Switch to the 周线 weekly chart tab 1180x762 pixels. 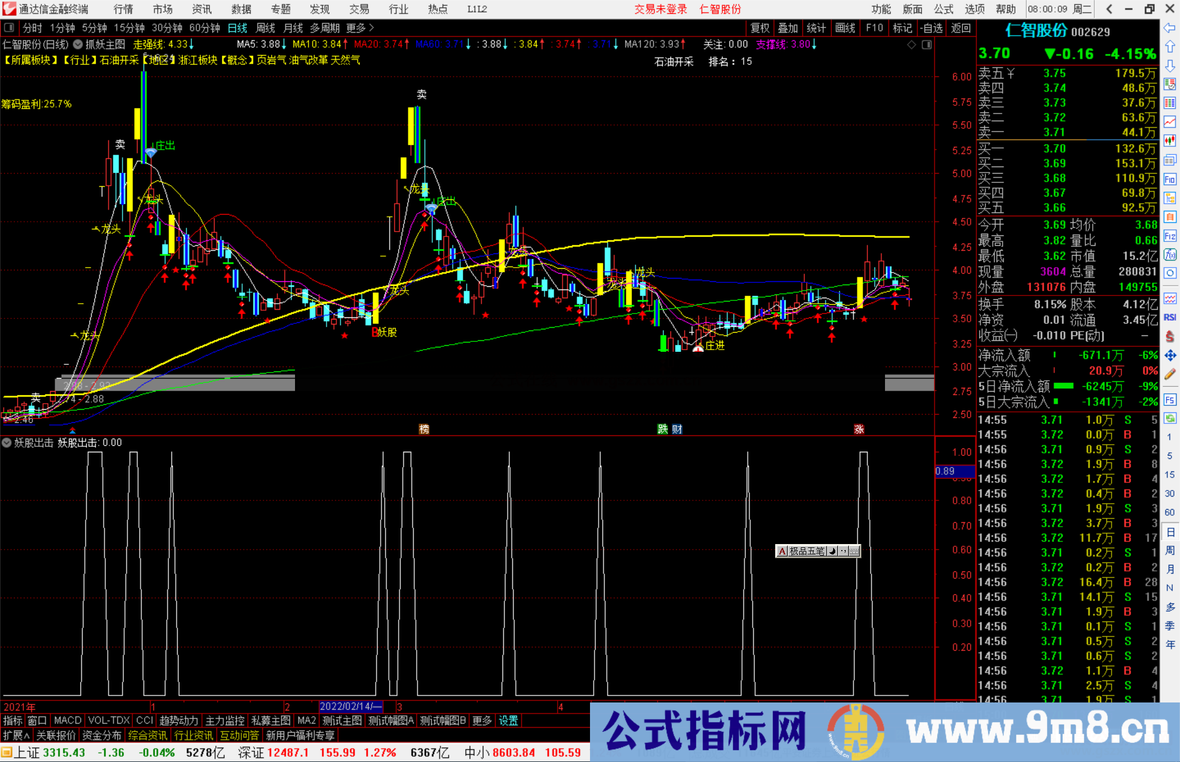265,28
